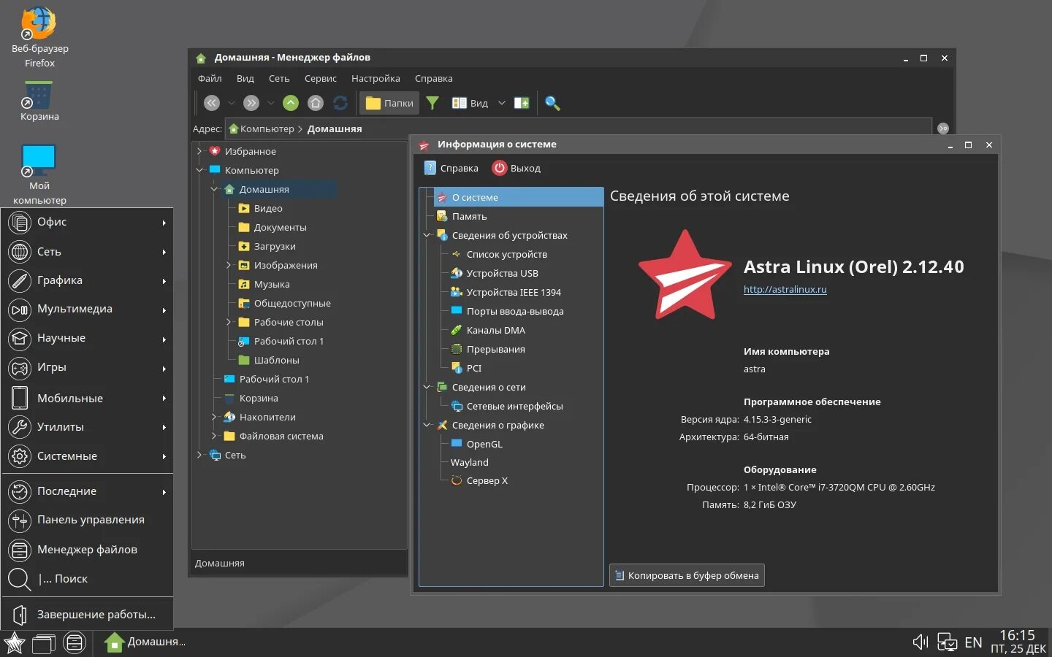1052x657 pixels.
Task: Collapse Сведения о графике node
Action: pos(427,425)
